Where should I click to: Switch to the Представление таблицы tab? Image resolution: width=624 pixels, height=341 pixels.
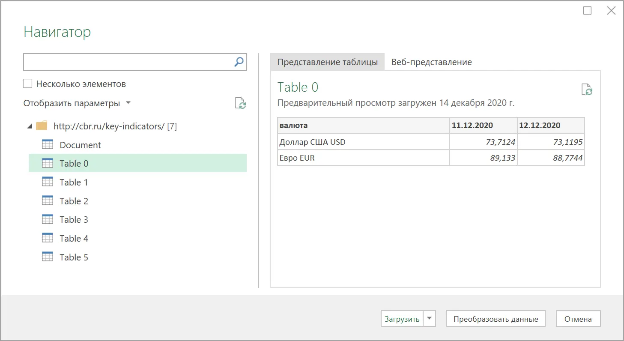click(328, 62)
